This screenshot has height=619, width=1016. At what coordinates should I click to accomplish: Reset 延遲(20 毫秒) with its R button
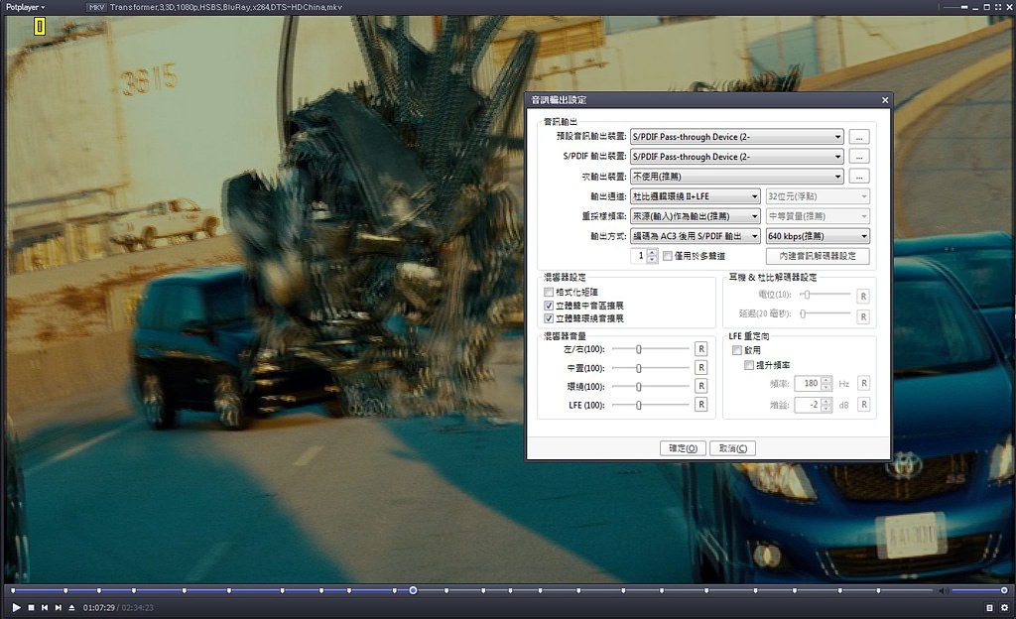[x=863, y=316]
